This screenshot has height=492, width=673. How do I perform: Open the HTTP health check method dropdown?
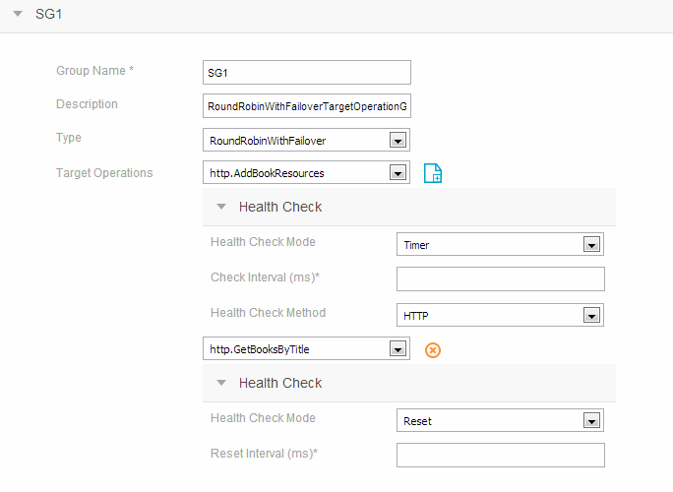[591, 316]
